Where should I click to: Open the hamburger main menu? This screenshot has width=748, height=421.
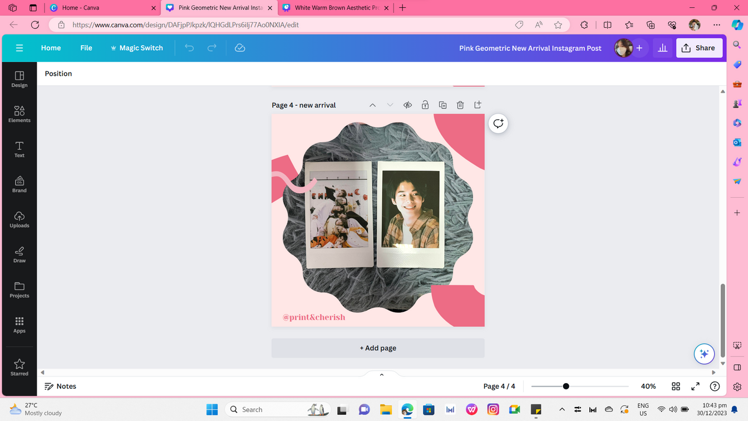[x=19, y=48]
